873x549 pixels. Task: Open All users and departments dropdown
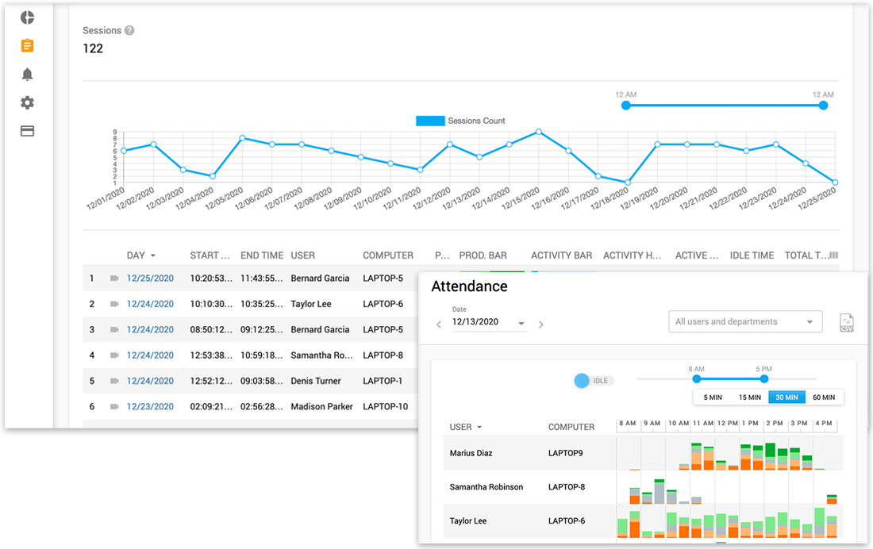(x=745, y=322)
